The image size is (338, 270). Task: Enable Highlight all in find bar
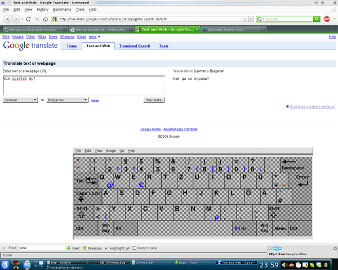click(x=117, y=248)
